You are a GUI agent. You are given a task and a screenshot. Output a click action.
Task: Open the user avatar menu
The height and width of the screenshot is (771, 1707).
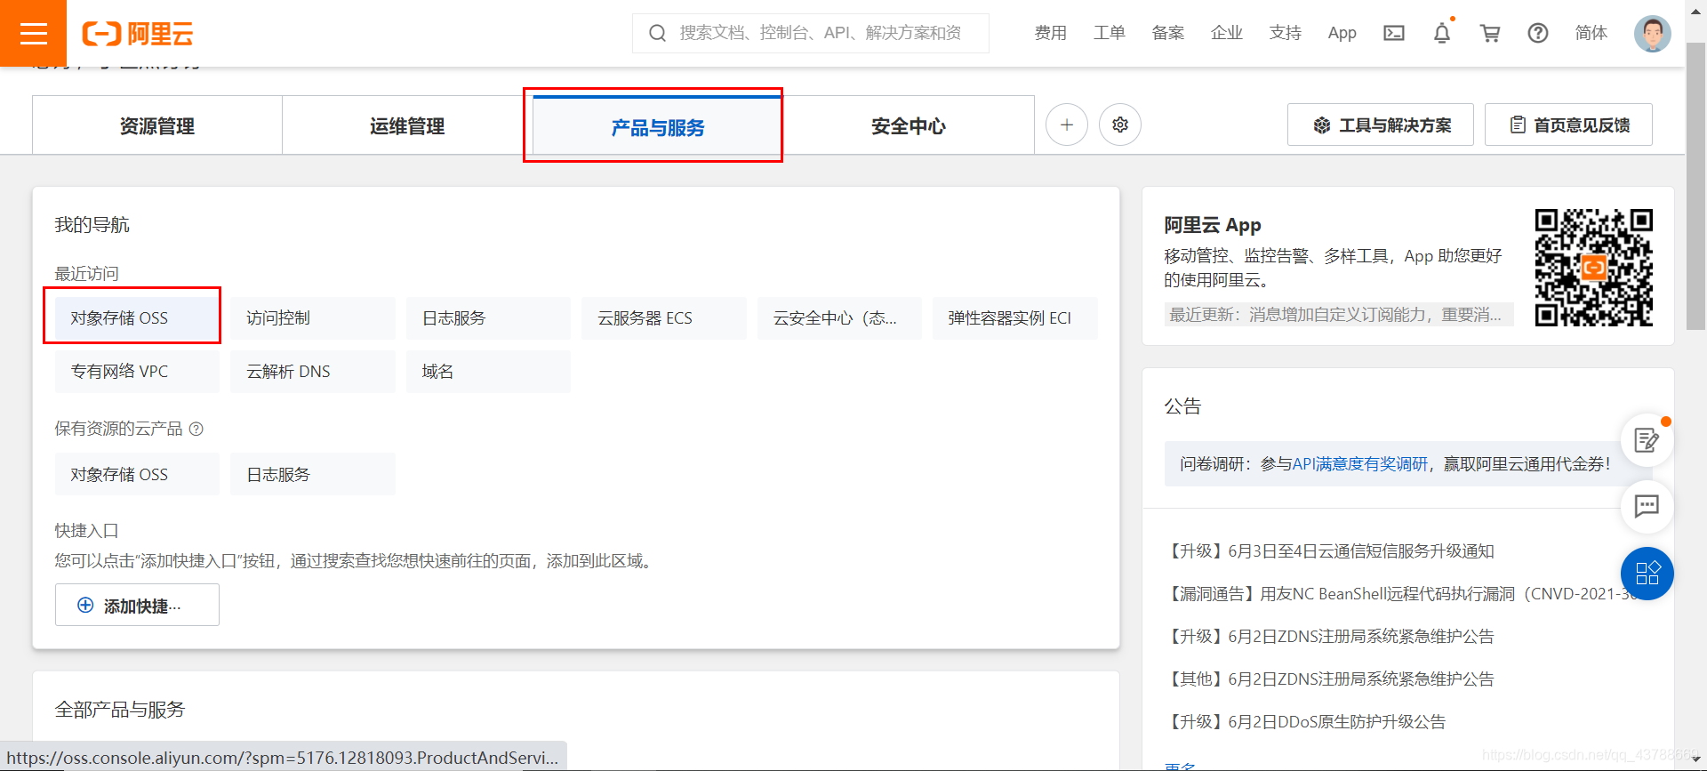point(1652,34)
